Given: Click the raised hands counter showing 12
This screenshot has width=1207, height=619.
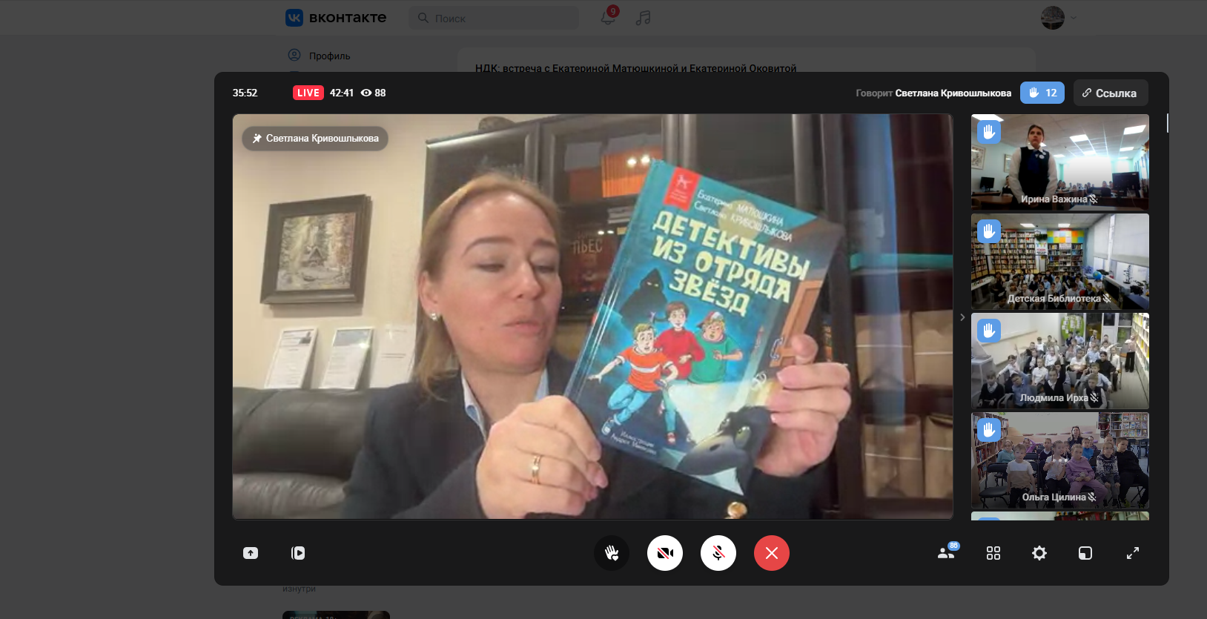Looking at the screenshot, I should click(1042, 93).
